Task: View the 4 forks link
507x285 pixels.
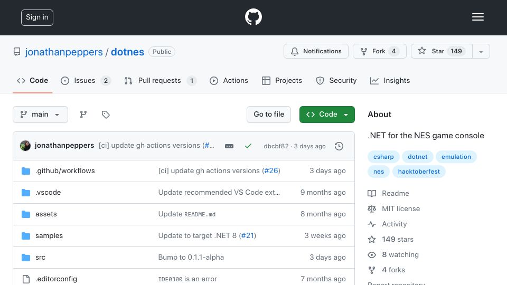Action: tap(387, 270)
